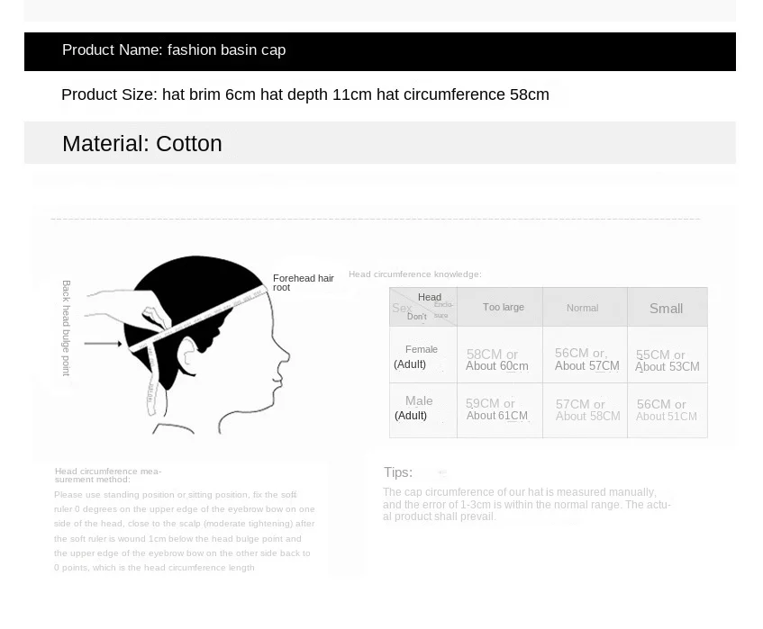The image size is (763, 629).
Task: Click the measurement instructions paragraph
Action: (x=185, y=531)
